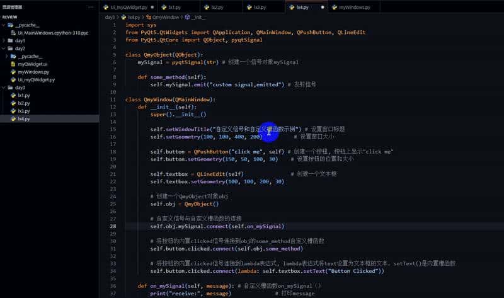Collapse the REVIEW section header
Screen dimensions: 504x298
[9, 17]
